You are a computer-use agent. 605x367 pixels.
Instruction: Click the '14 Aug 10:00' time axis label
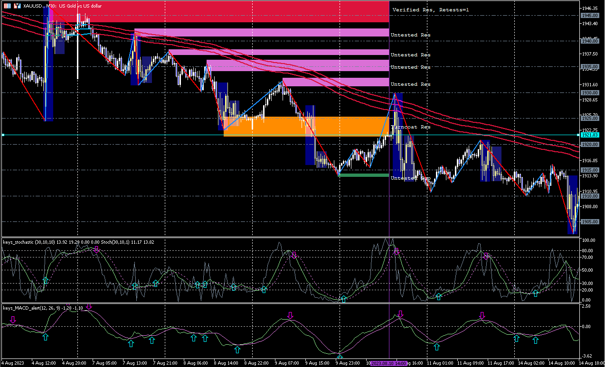click(x=561, y=363)
